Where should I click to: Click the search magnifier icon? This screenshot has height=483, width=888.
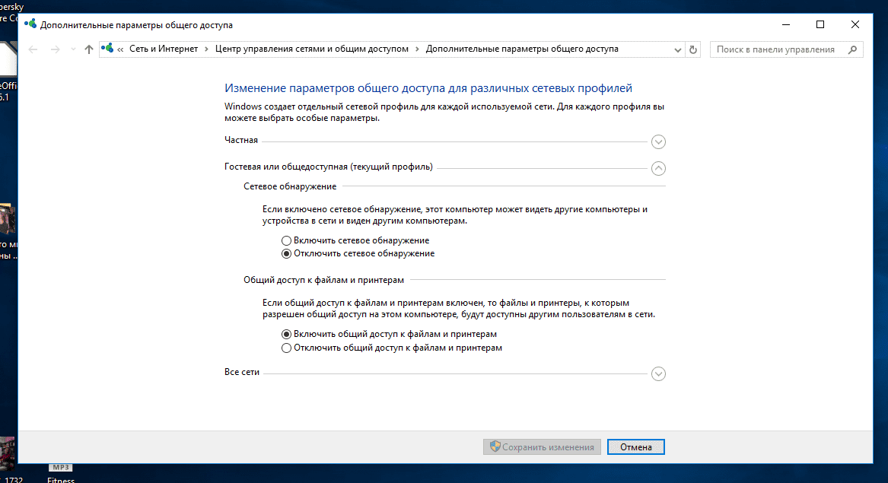click(x=852, y=49)
